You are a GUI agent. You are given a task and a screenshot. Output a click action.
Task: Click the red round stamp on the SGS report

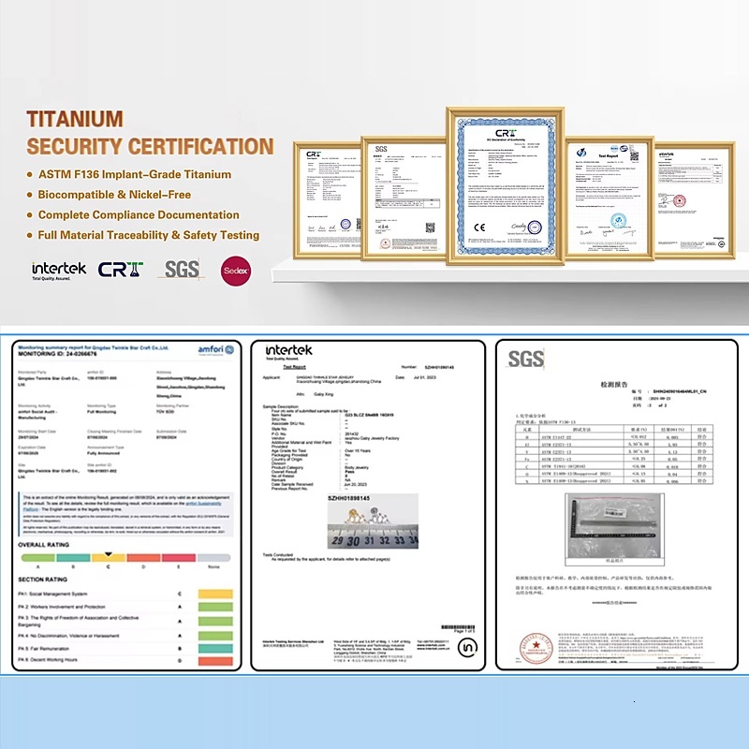coord(536,647)
